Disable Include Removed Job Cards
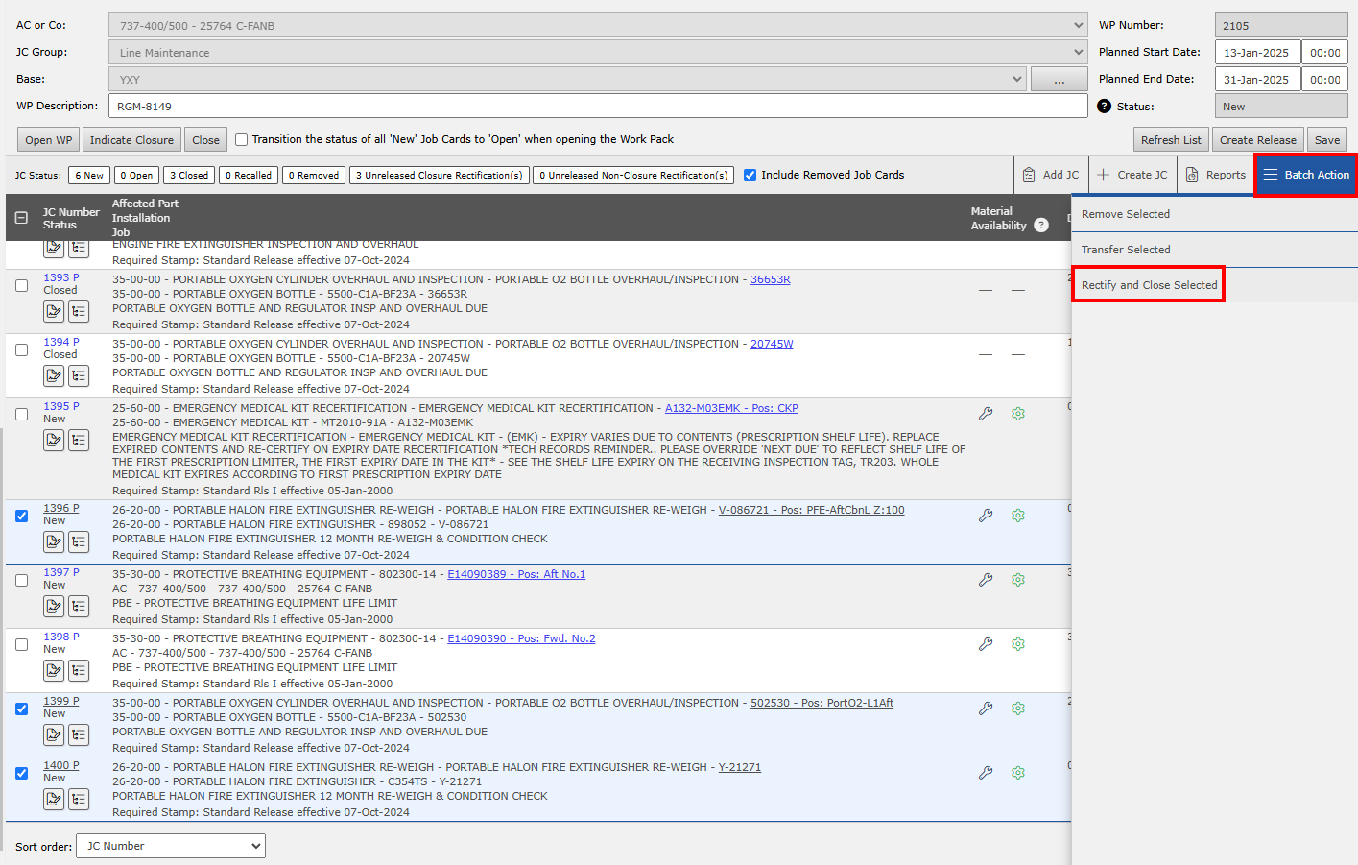 coord(750,175)
